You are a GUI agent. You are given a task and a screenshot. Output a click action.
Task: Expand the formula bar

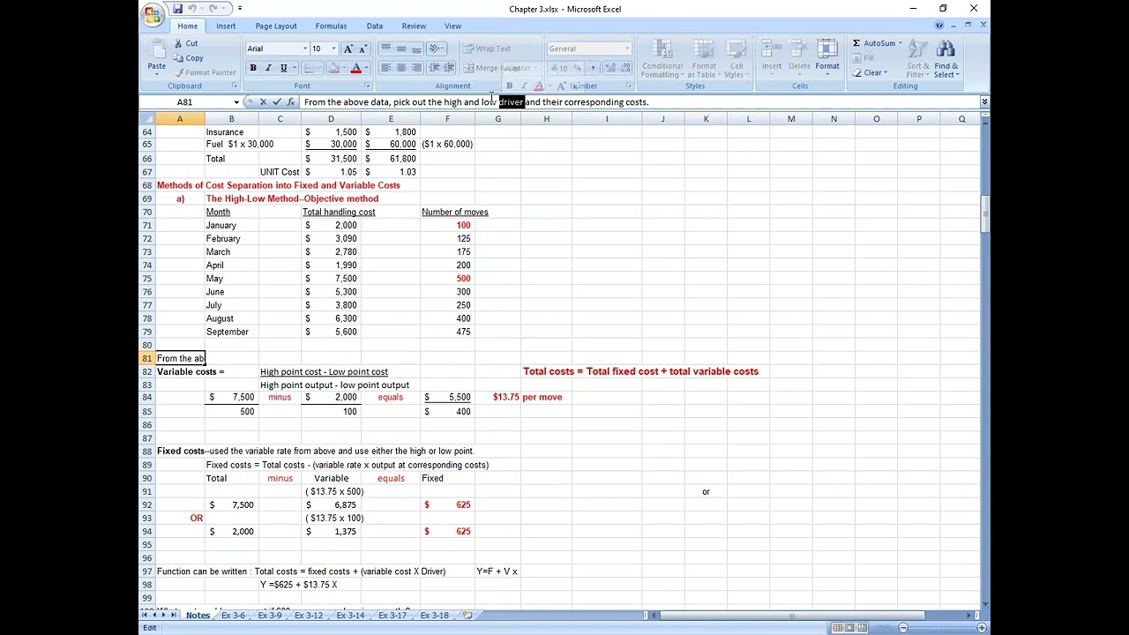pos(984,102)
